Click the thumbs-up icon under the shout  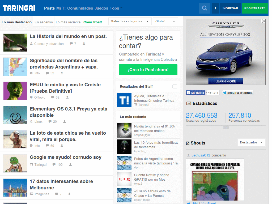click(x=189, y=203)
